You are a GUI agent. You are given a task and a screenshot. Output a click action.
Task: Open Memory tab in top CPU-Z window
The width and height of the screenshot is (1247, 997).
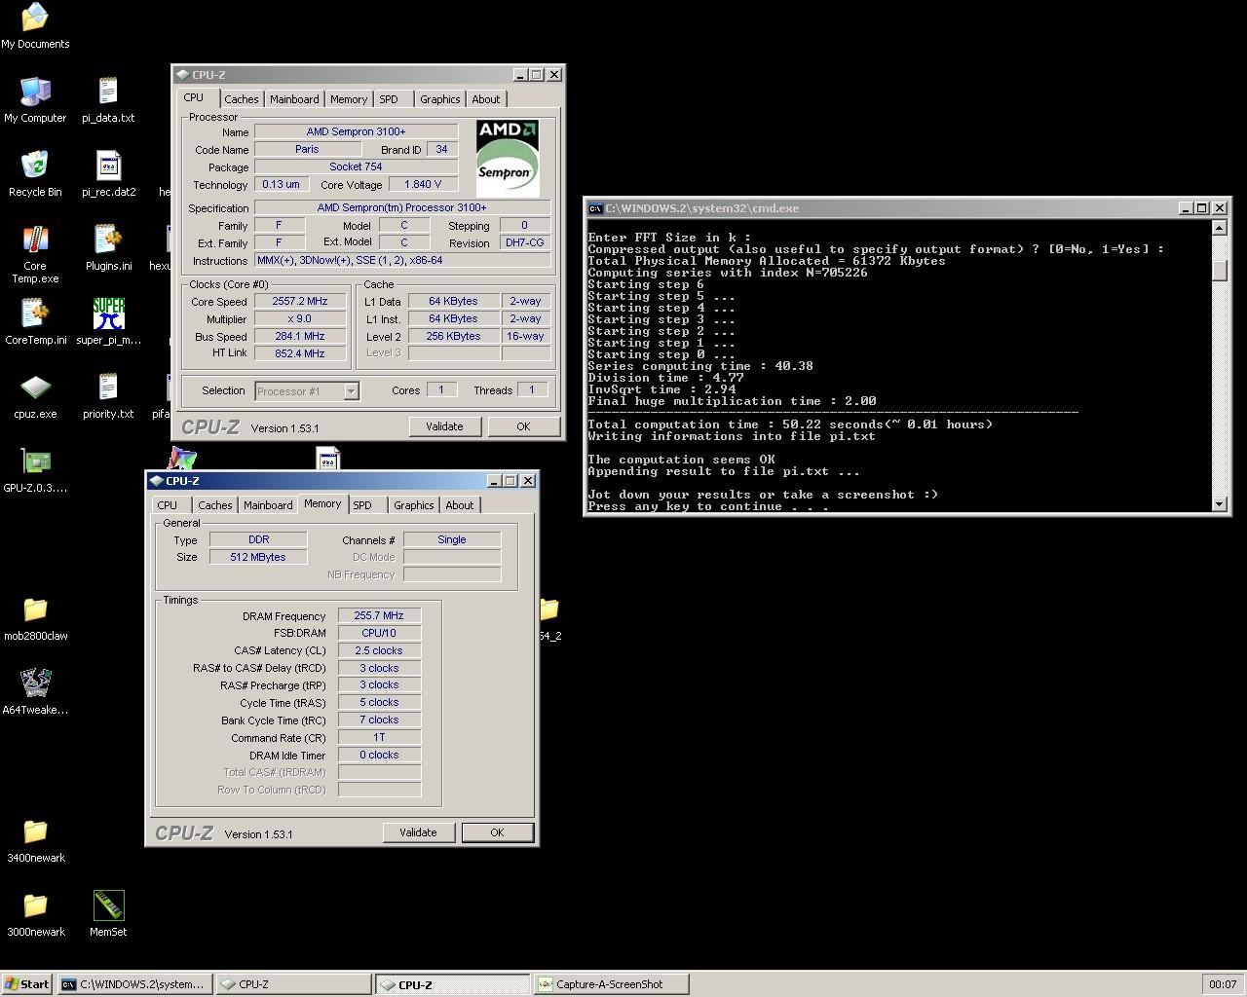point(348,99)
